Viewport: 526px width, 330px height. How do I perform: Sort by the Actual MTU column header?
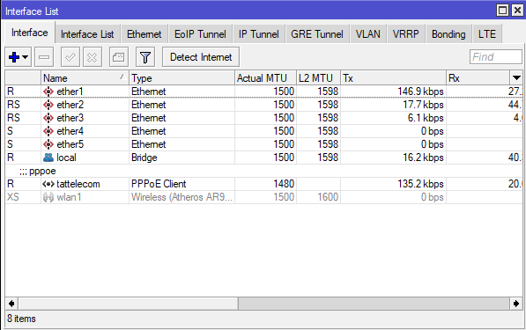(265, 78)
